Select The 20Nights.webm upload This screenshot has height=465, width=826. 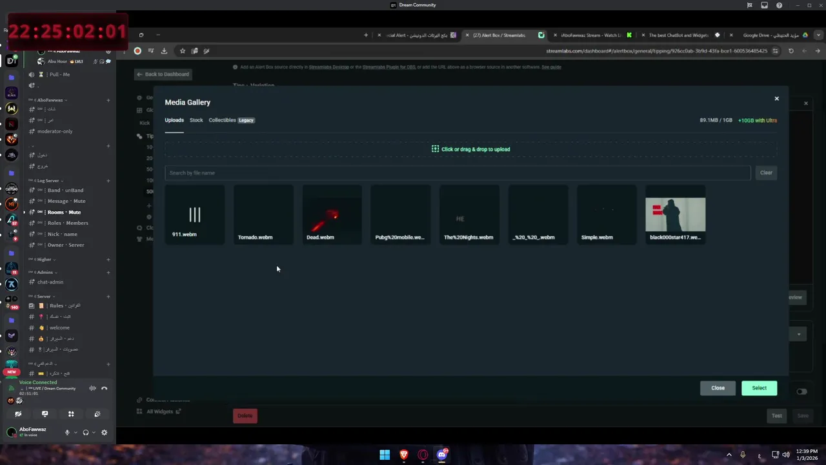[469, 215]
